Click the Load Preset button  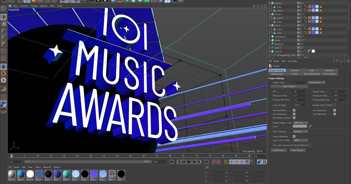pos(278,150)
